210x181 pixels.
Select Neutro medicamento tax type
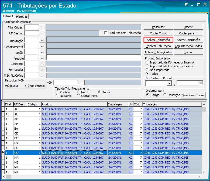tap(78, 92)
